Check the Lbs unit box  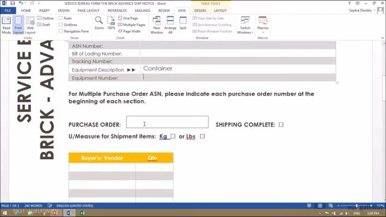[203, 136]
